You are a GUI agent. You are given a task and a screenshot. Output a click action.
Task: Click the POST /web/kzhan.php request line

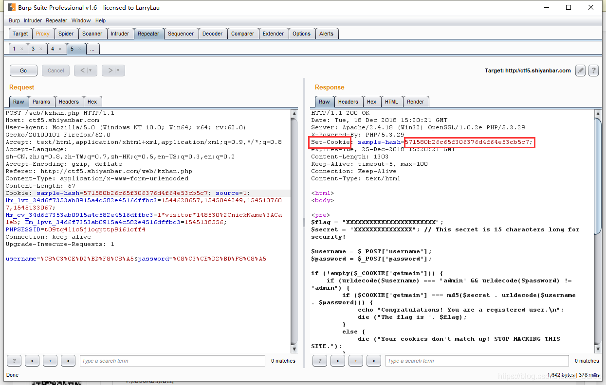[60, 113]
